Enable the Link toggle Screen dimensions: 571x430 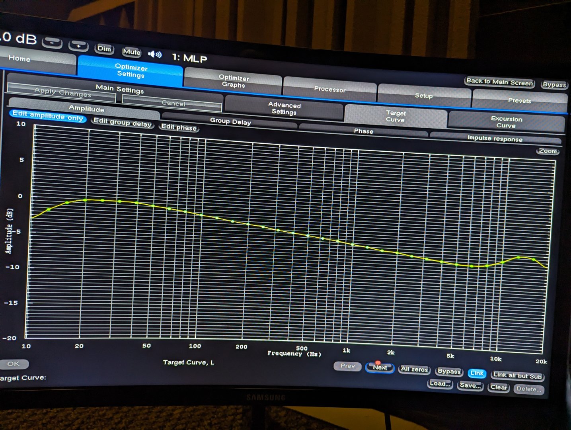pyautogui.click(x=477, y=373)
